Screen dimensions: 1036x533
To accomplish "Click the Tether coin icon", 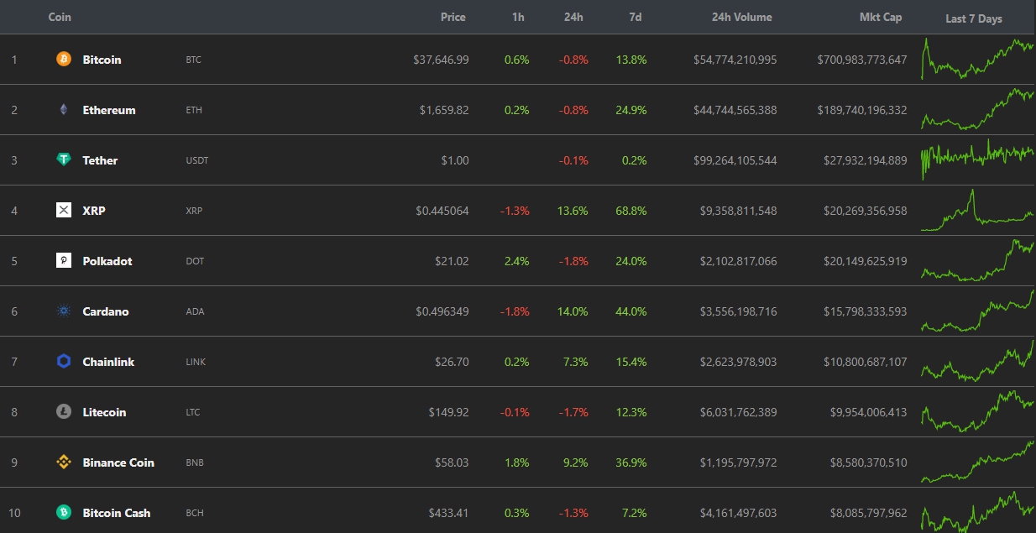I will click(64, 160).
